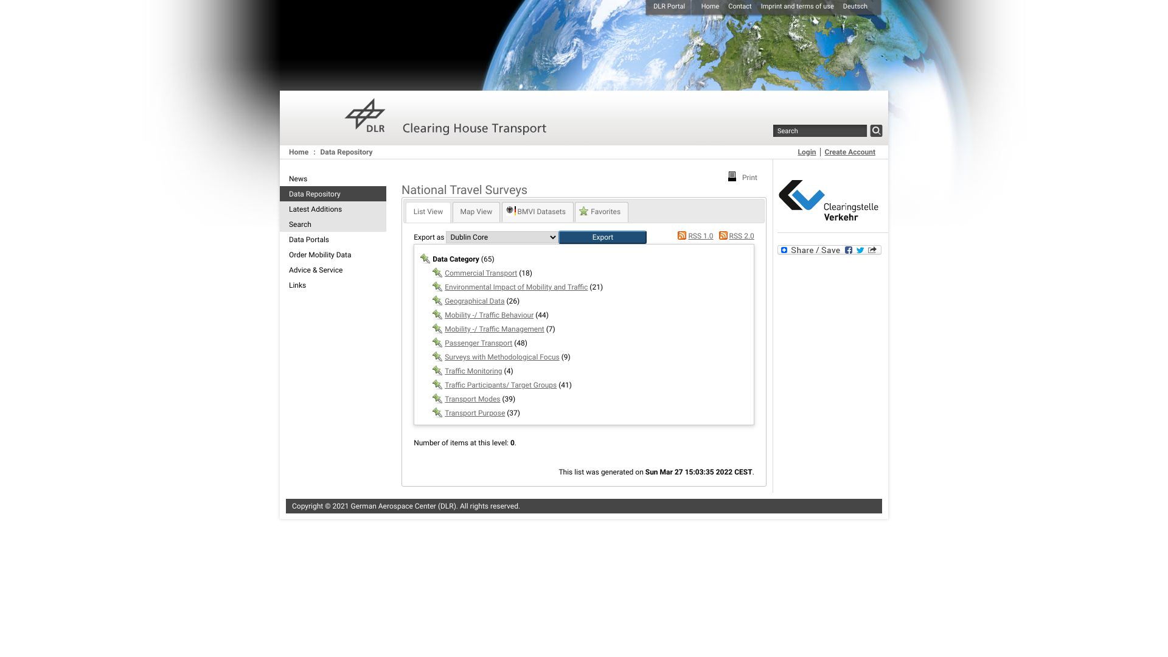Switch to the Map View tab
The width and height of the screenshot is (1168, 657).
pos(476,211)
